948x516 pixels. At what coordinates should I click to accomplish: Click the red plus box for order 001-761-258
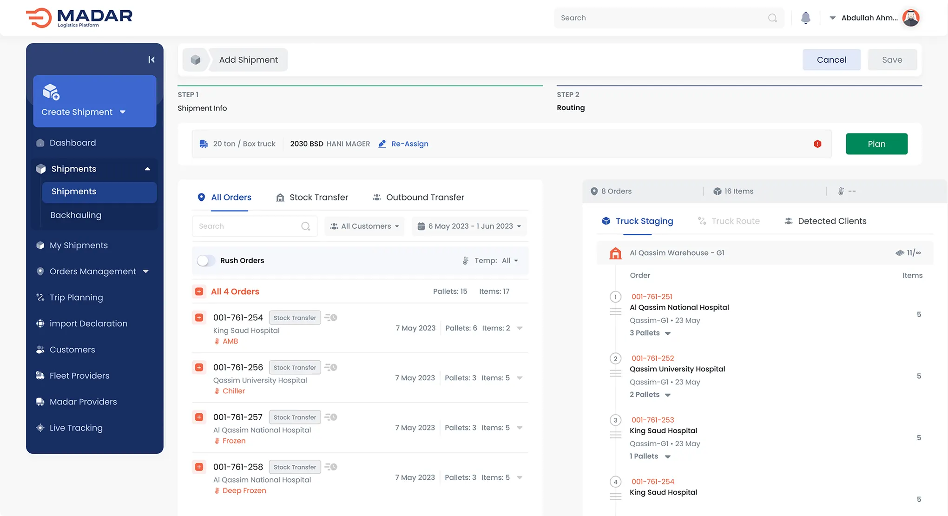[199, 467]
